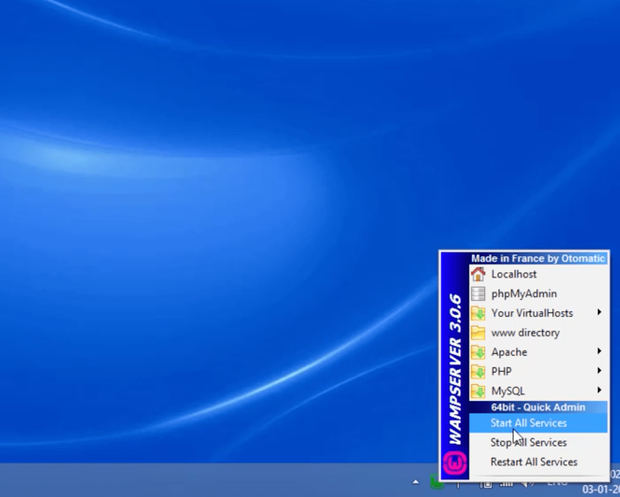Expand the MySQL submenu arrow

pos(599,390)
